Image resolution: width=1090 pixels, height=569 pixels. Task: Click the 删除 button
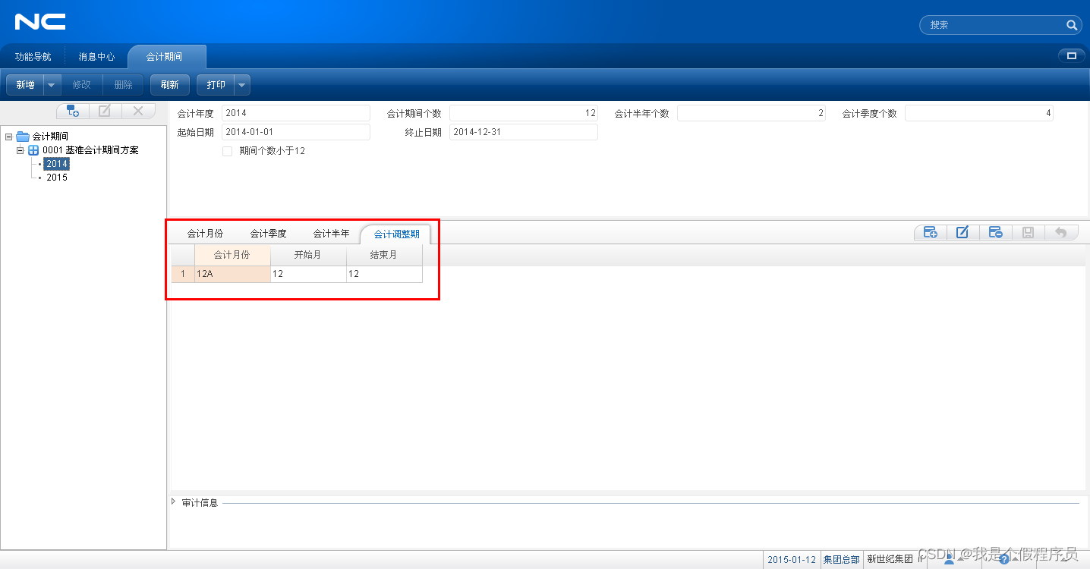[x=123, y=85]
